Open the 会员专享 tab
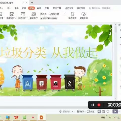Viewport: 121px width, 121px height. point(69,8)
